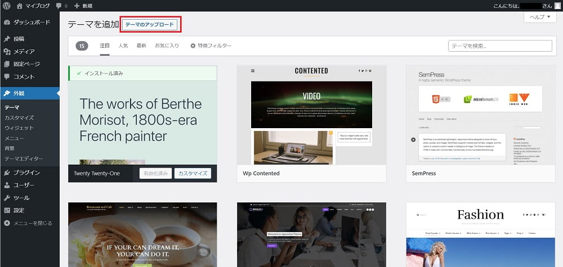Click the 投稿 pin icon in sidebar
The height and width of the screenshot is (267, 563).
pyautogui.click(x=7, y=39)
